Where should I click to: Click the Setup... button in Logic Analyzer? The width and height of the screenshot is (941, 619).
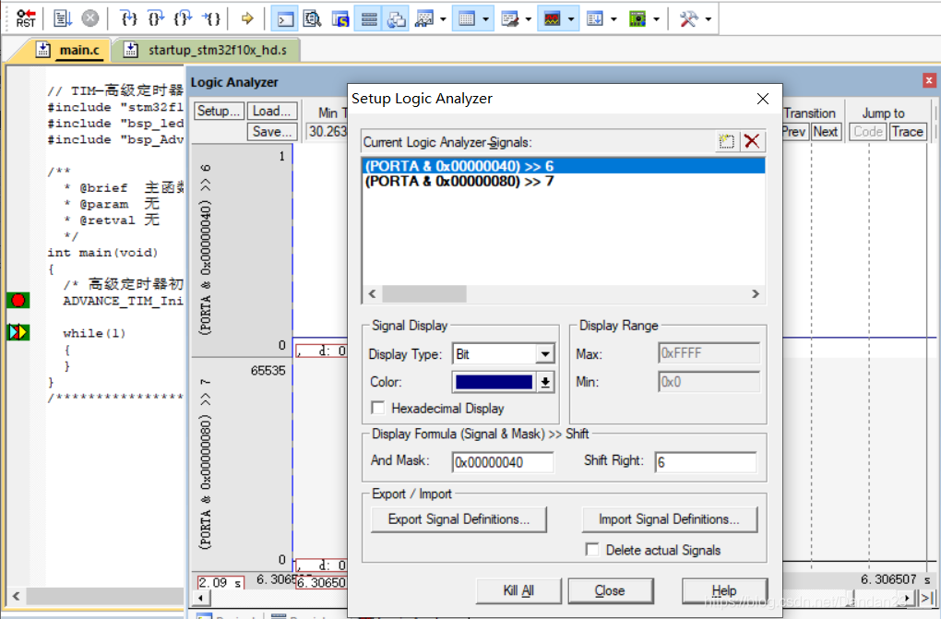pos(219,111)
